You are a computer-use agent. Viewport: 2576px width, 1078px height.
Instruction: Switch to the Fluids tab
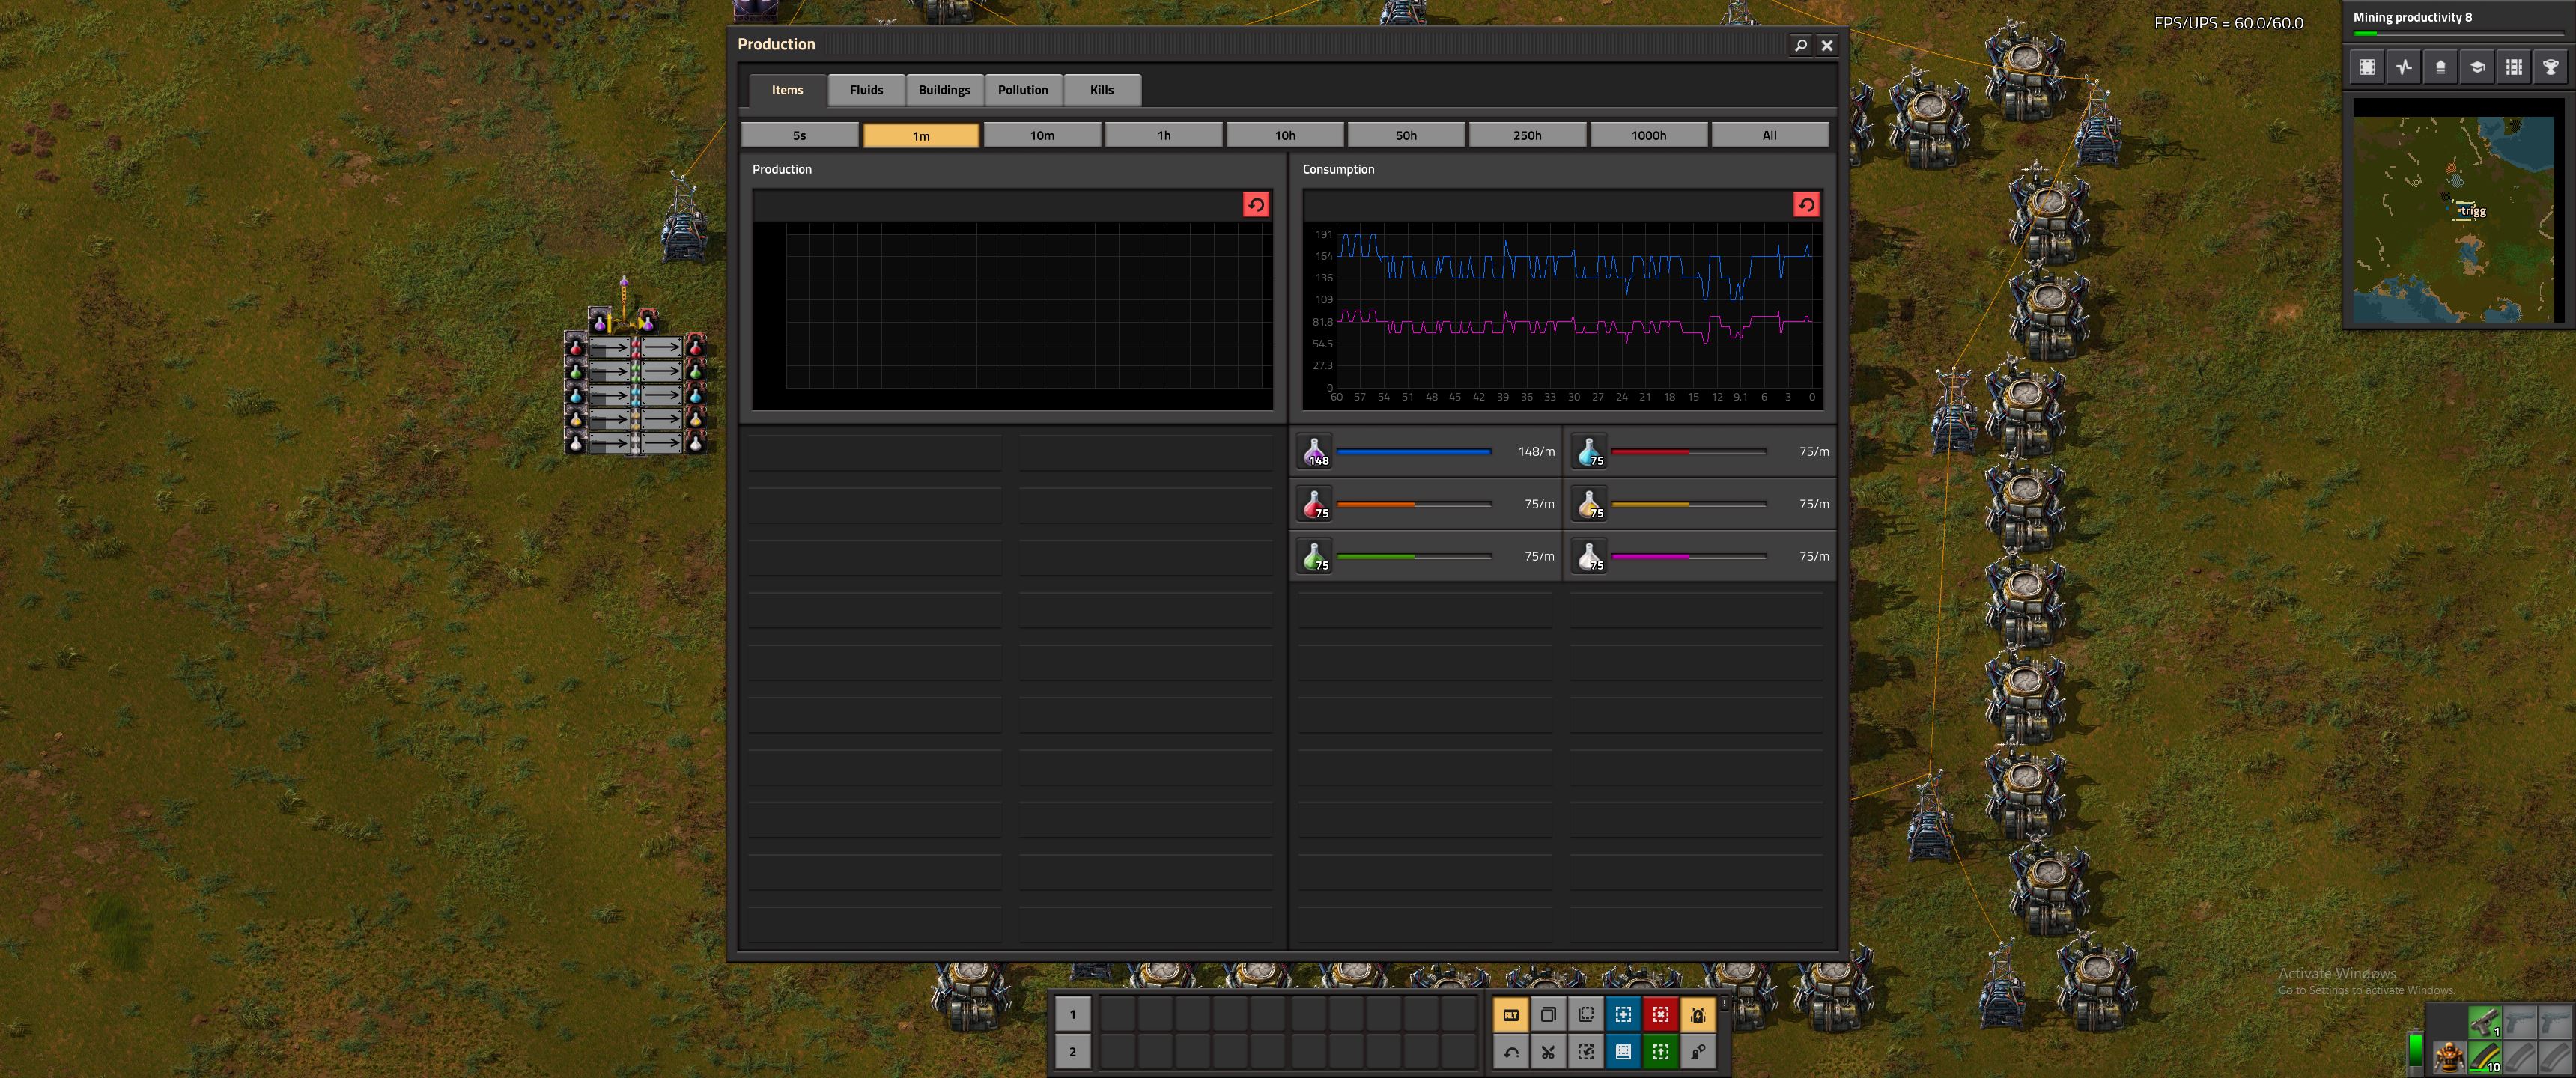(x=866, y=90)
